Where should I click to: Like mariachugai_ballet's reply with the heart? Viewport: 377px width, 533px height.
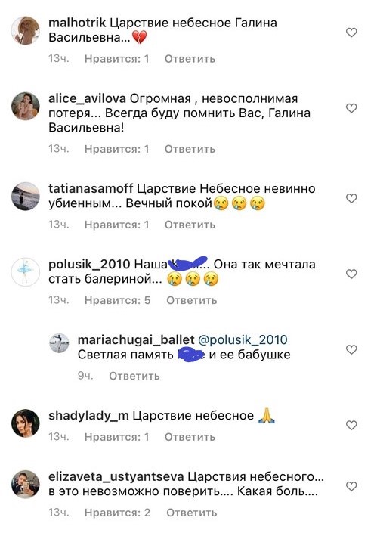click(x=351, y=349)
